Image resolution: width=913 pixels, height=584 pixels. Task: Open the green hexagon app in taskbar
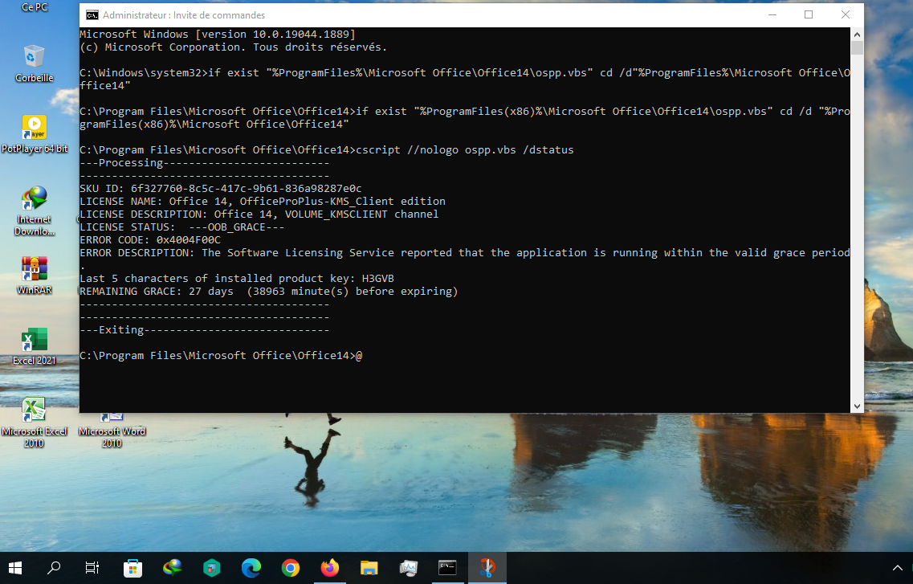[x=211, y=568]
